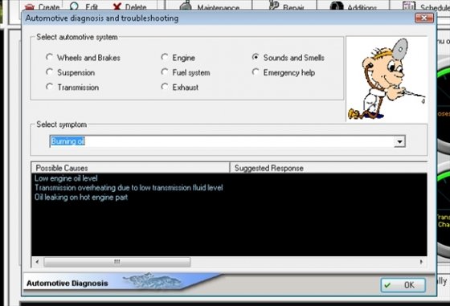Click the horizontal scrollbar thumb
This screenshot has height=306, width=450.
(117, 262)
